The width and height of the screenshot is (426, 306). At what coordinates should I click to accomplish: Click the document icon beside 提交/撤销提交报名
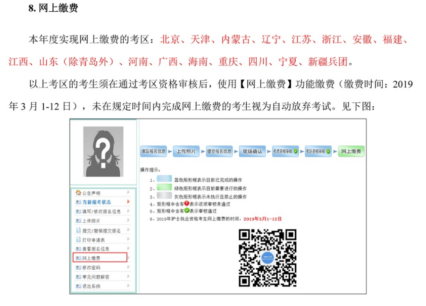[79, 230]
